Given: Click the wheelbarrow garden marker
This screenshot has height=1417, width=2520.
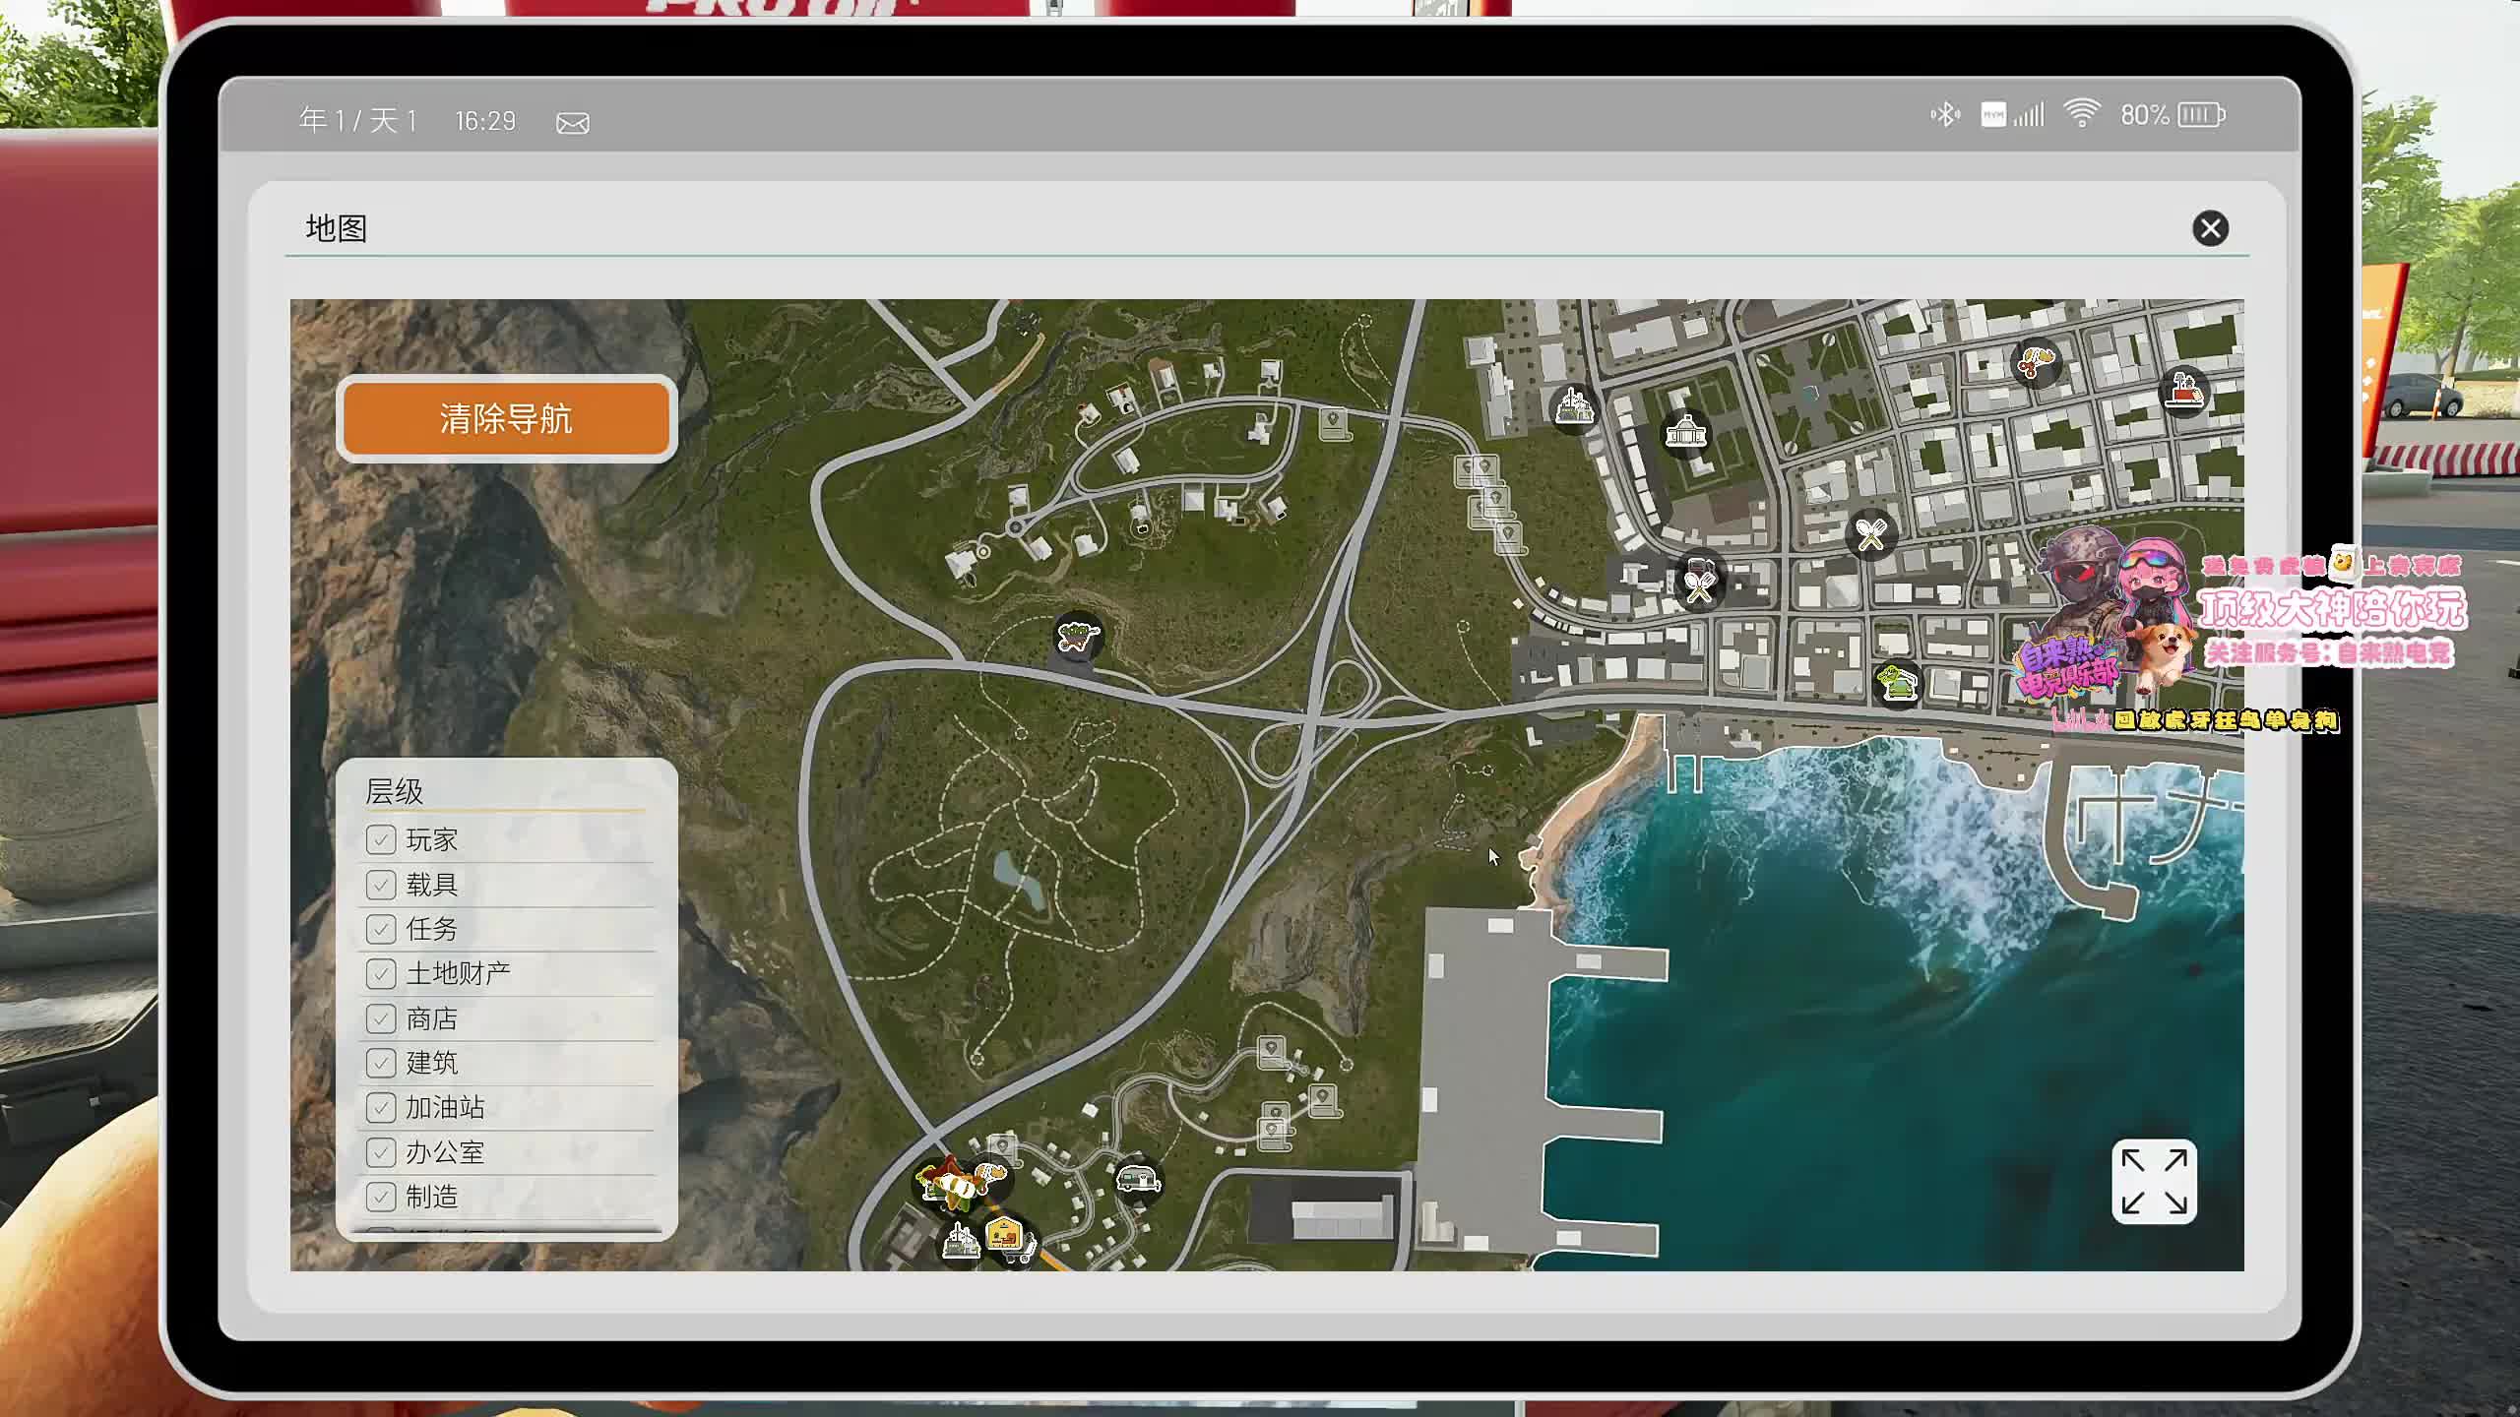Looking at the screenshot, I should pos(1077,637).
